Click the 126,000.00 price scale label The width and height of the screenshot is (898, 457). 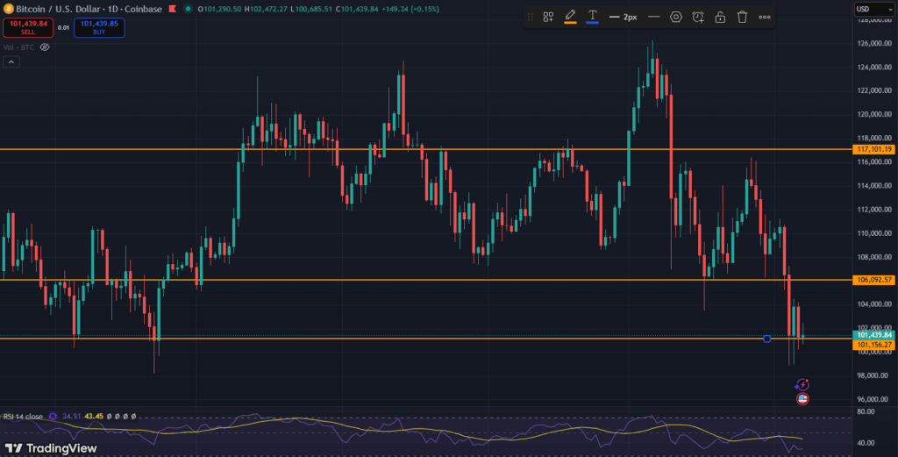coord(874,44)
